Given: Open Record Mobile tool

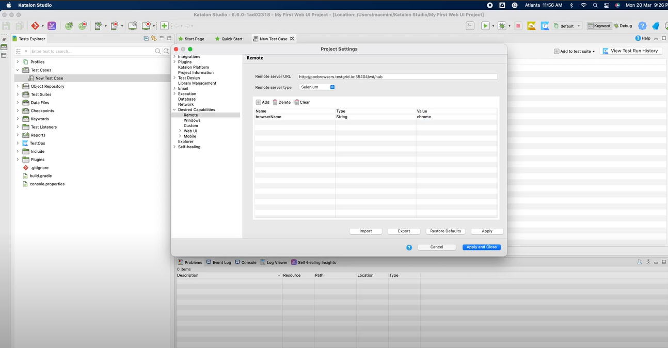Looking at the screenshot, I should 115,26.
